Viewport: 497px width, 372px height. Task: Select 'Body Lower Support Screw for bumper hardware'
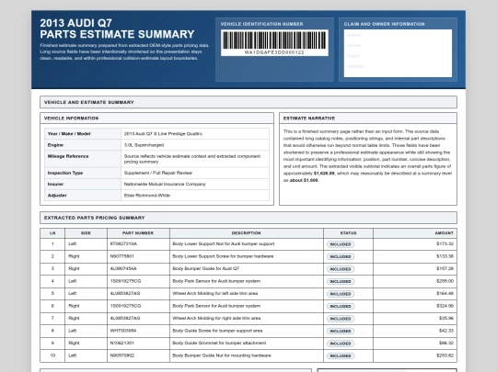tap(223, 256)
